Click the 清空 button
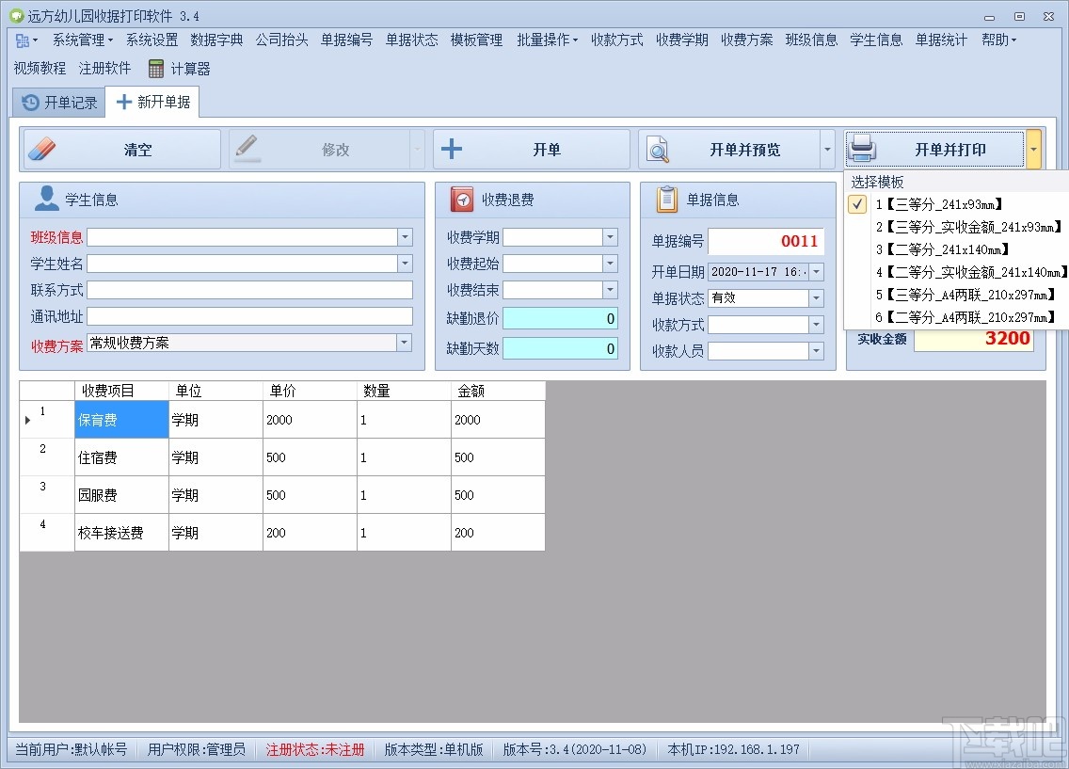This screenshot has height=769, width=1069. (x=122, y=150)
